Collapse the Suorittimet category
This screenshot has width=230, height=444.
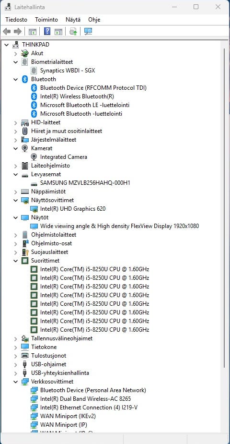coord(15,261)
